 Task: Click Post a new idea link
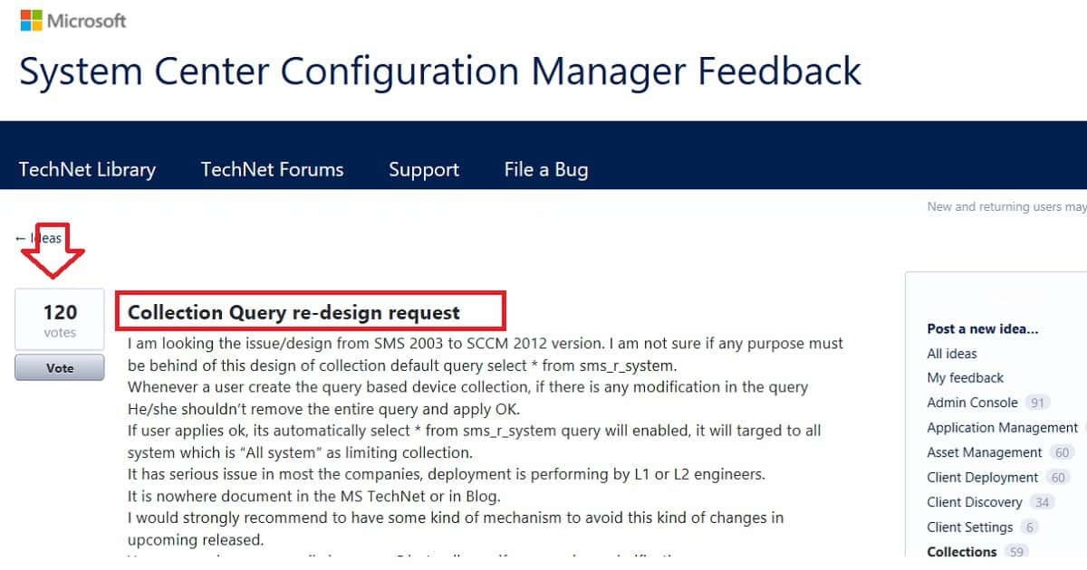(x=983, y=328)
